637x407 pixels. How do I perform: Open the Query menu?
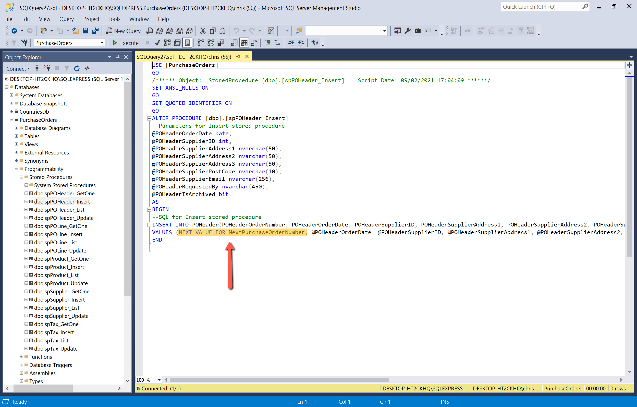(66, 19)
